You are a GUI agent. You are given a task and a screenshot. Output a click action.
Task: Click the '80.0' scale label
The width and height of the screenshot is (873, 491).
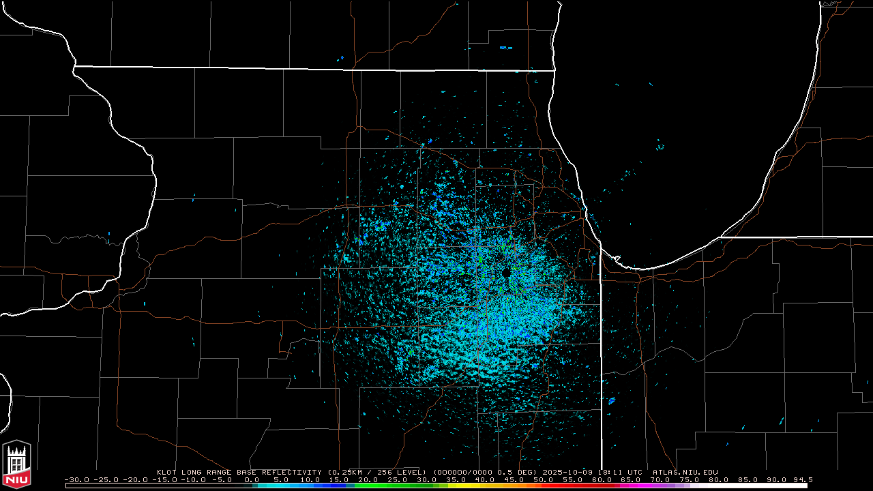tap(718, 479)
